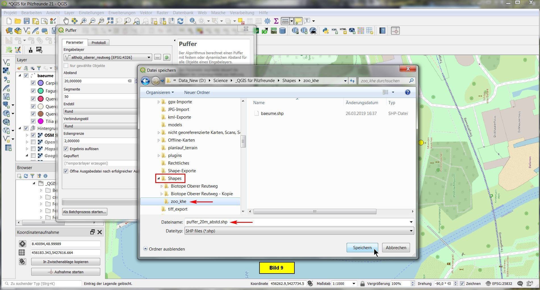Open the help icon in the save dialog
Screen dimensions: 540x290
pyautogui.click(x=407, y=92)
